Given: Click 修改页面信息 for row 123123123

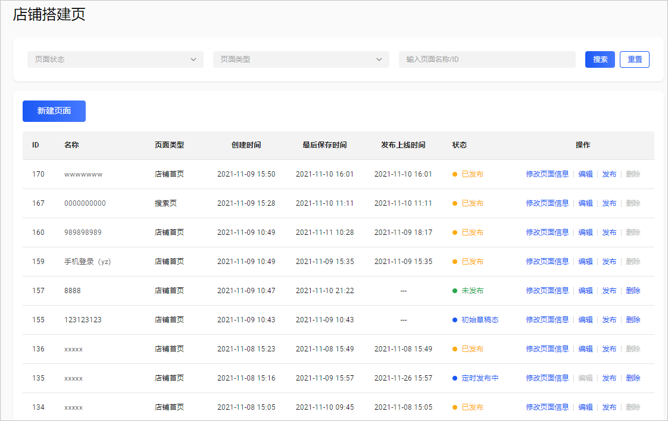Looking at the screenshot, I should [547, 320].
